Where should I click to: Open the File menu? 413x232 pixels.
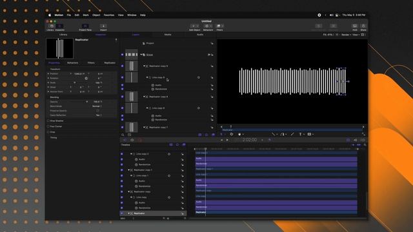click(x=69, y=15)
